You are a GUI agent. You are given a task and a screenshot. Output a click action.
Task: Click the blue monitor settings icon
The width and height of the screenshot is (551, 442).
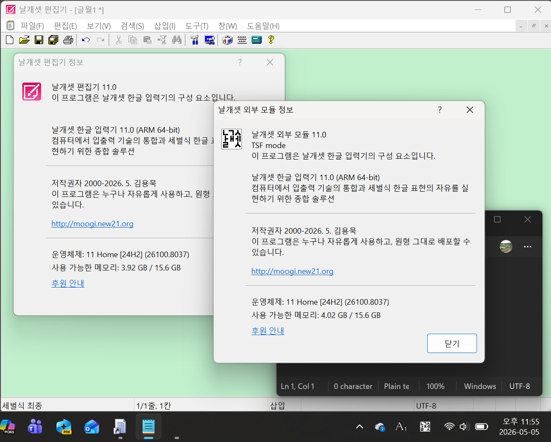[x=209, y=40]
